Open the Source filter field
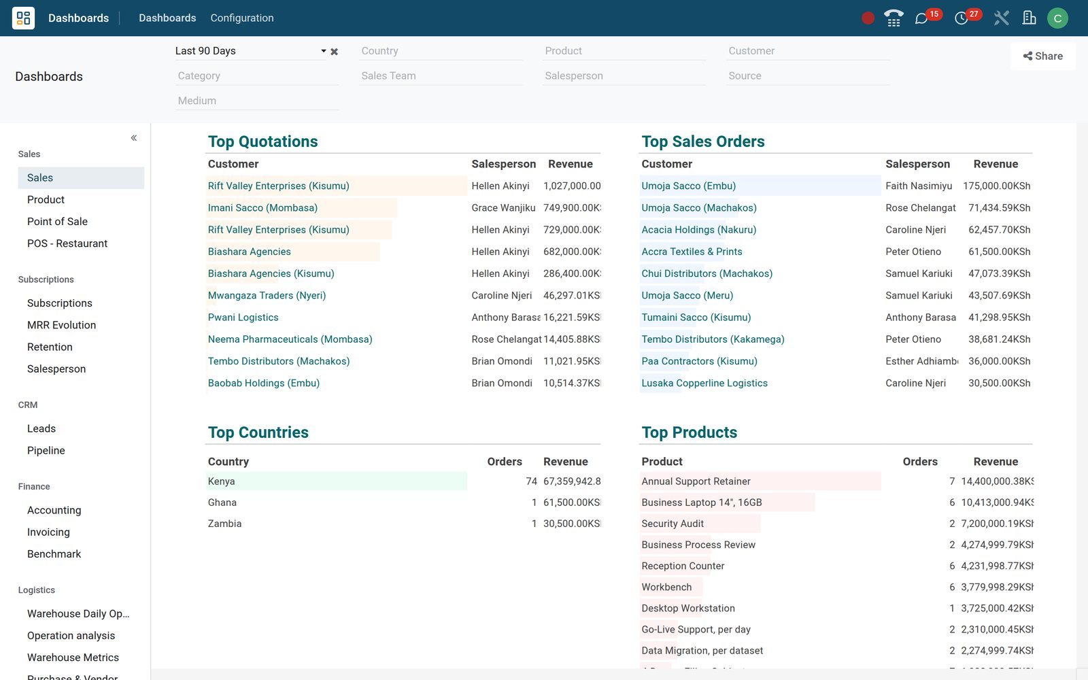Image resolution: width=1088 pixels, height=680 pixels. click(x=808, y=76)
